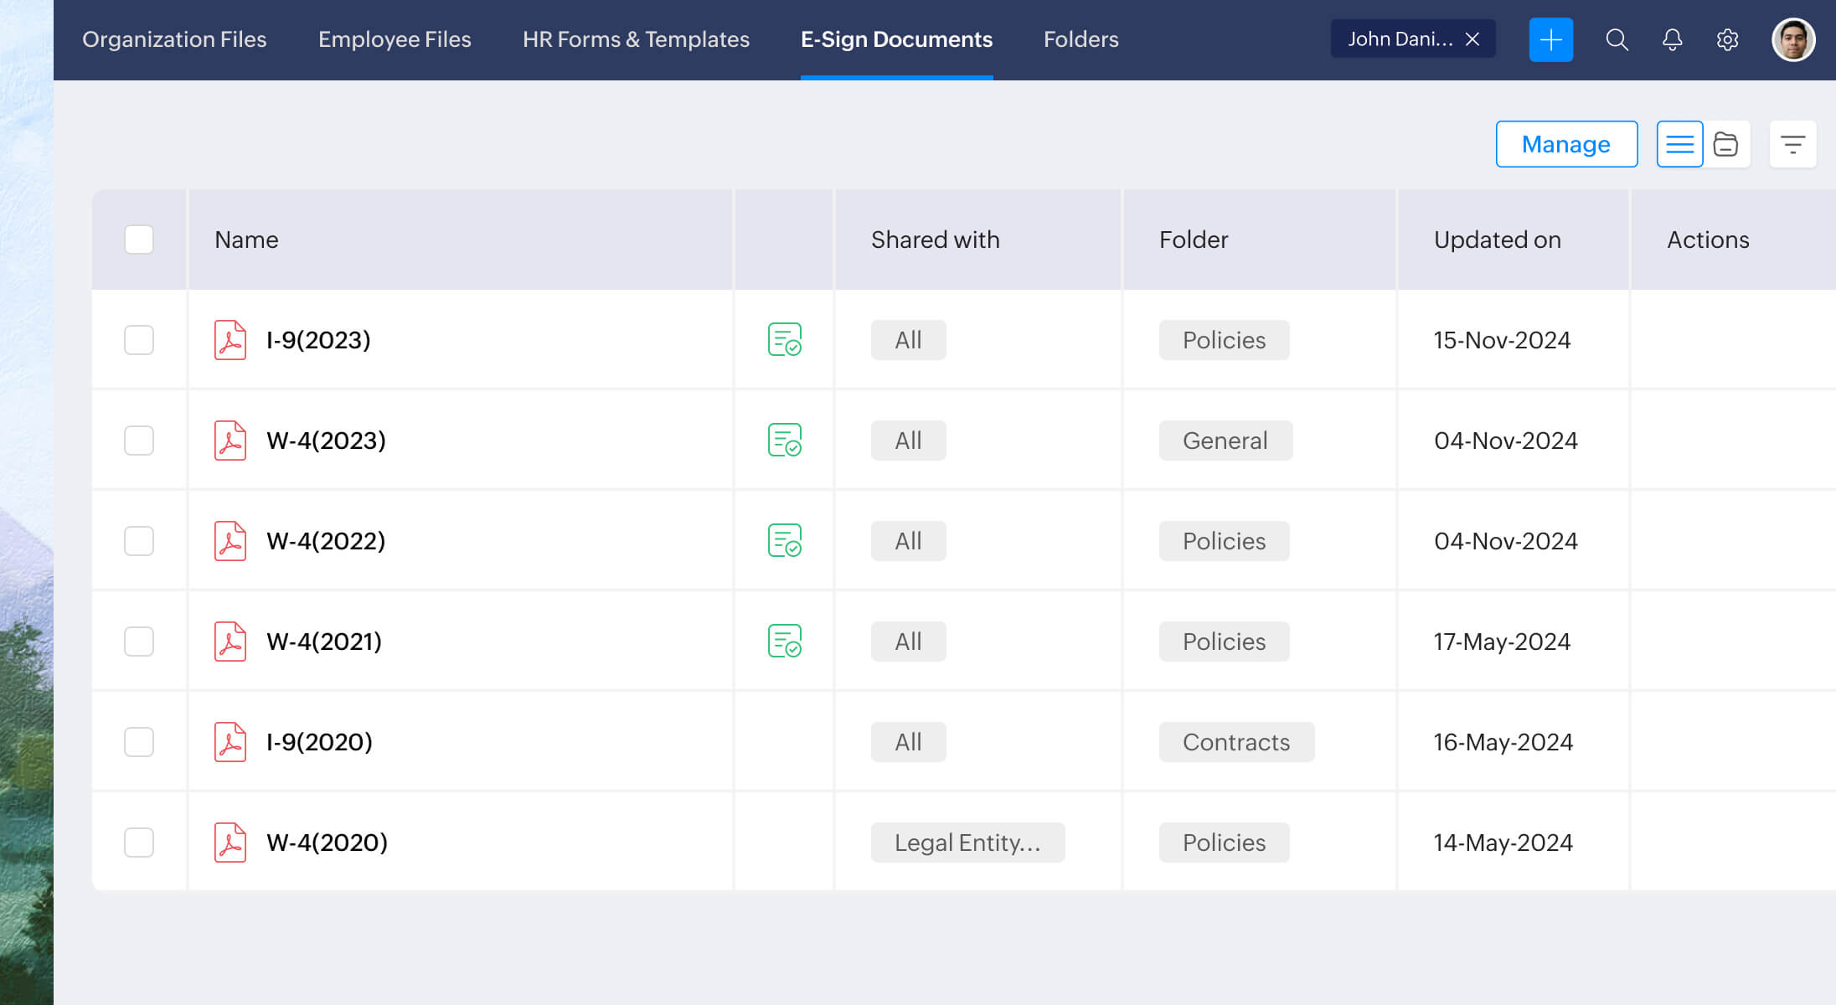1836x1005 pixels.
Task: Open search with the magnifier icon
Action: click(x=1617, y=39)
